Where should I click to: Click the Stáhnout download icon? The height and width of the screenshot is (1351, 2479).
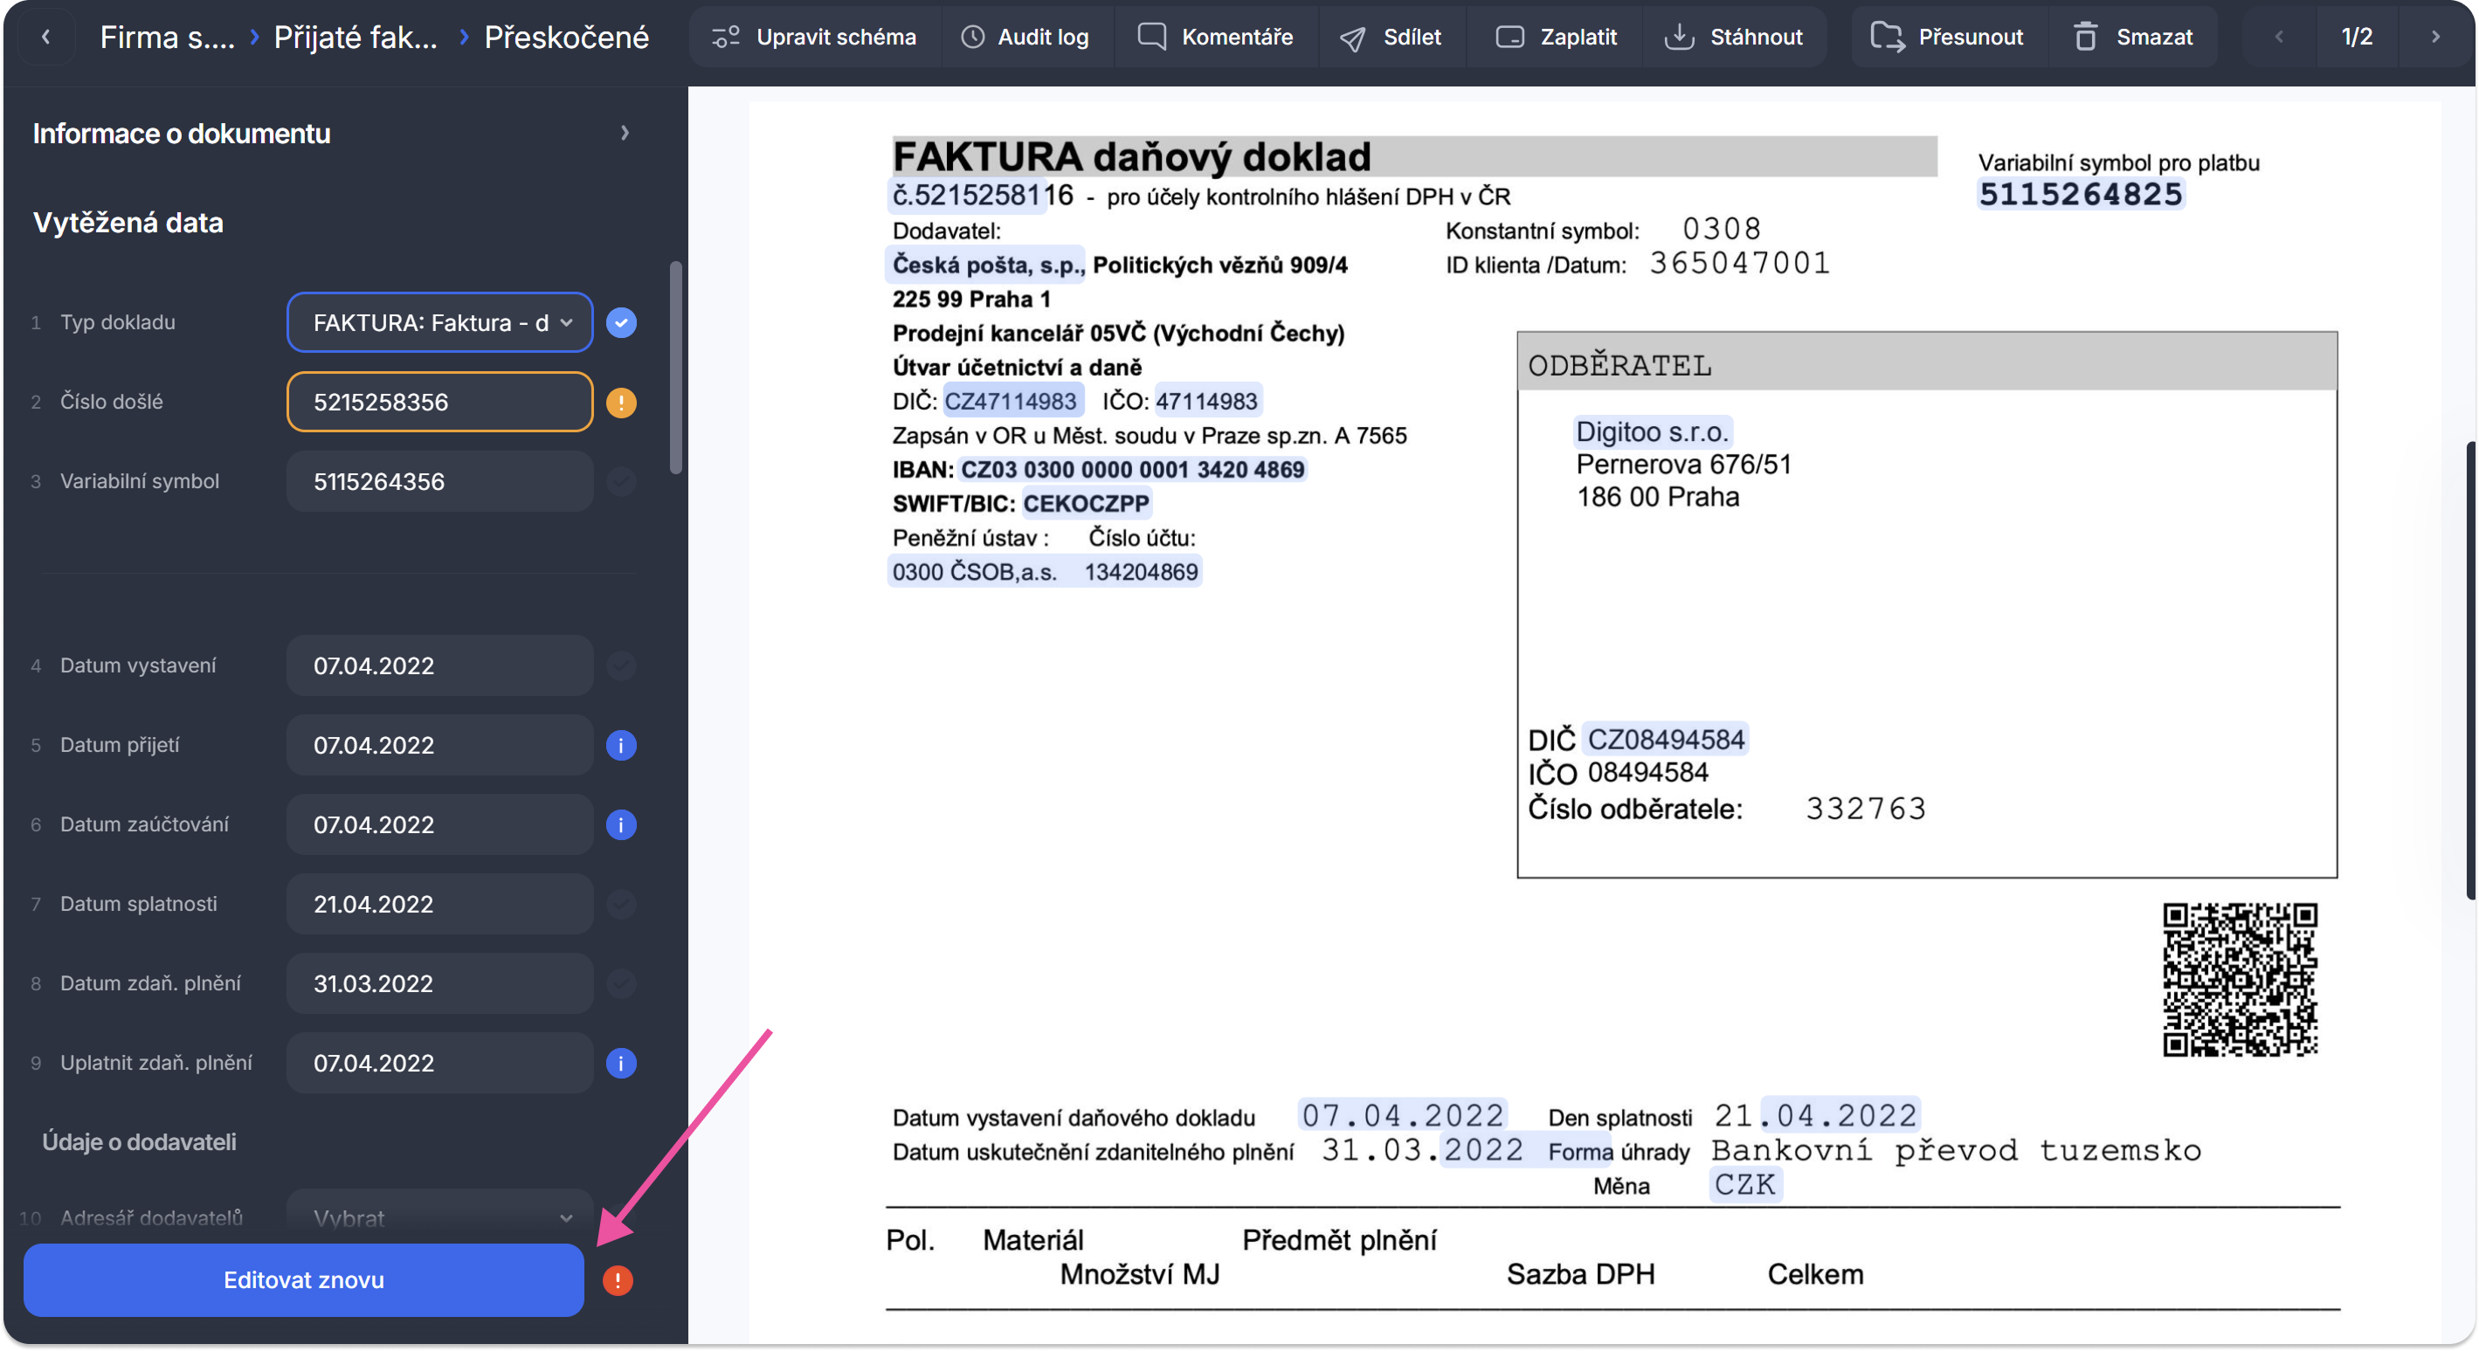tap(1678, 38)
